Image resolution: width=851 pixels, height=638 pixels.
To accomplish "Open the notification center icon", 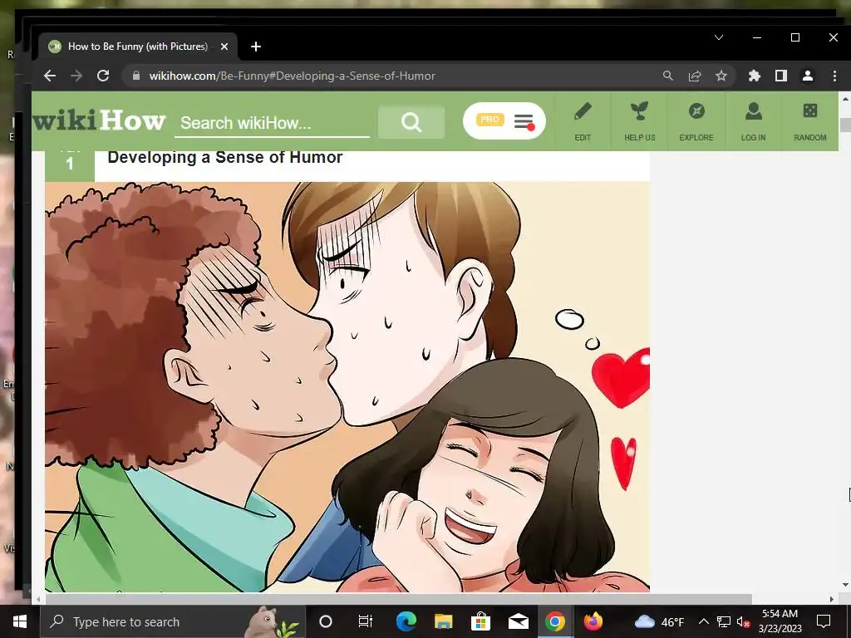I will pyautogui.click(x=824, y=621).
